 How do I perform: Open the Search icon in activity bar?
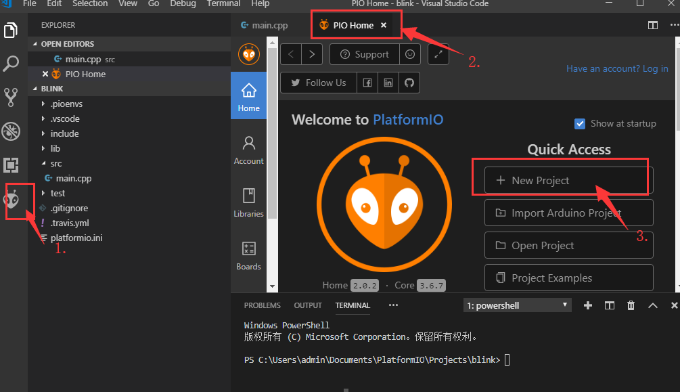coord(11,64)
